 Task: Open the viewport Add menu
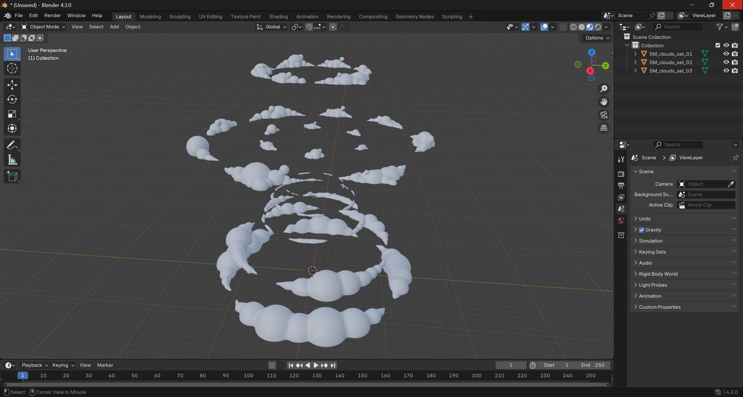coord(114,27)
